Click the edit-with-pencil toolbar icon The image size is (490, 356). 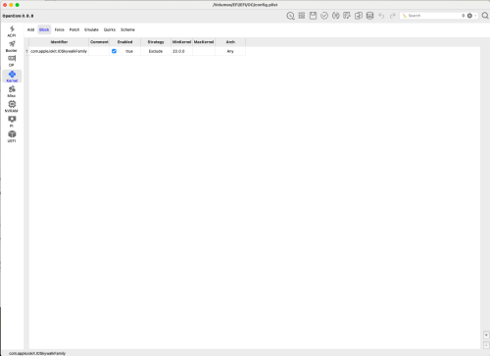pos(347,16)
